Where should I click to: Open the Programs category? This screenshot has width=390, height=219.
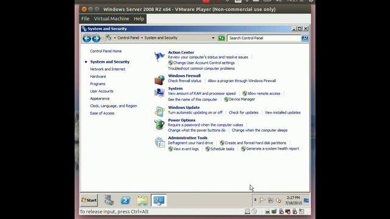click(x=97, y=84)
